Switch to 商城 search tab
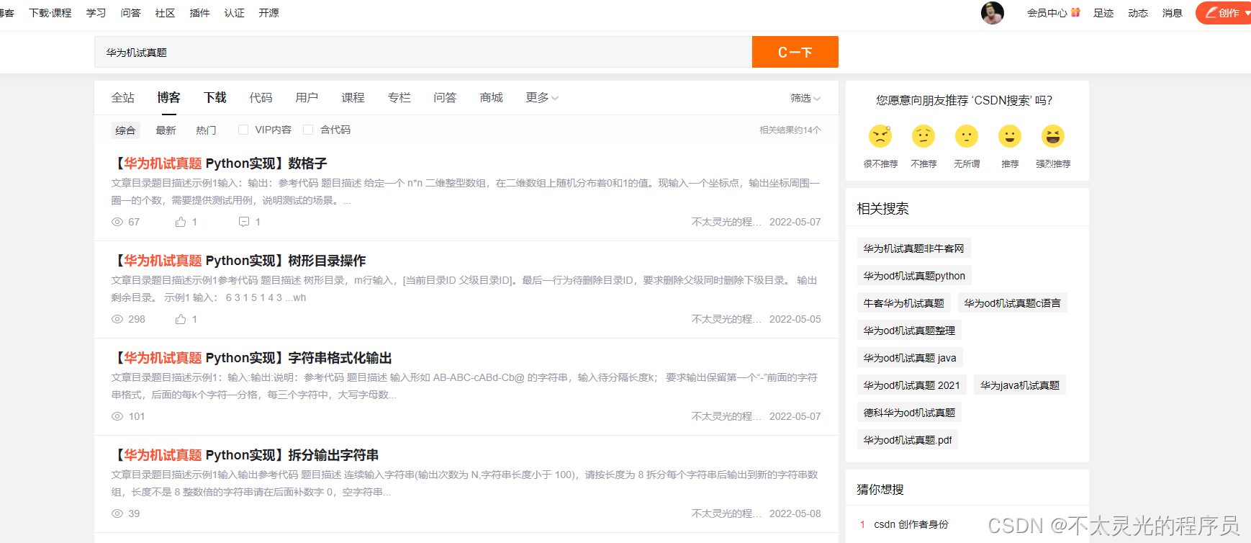This screenshot has width=1251, height=543. (492, 97)
